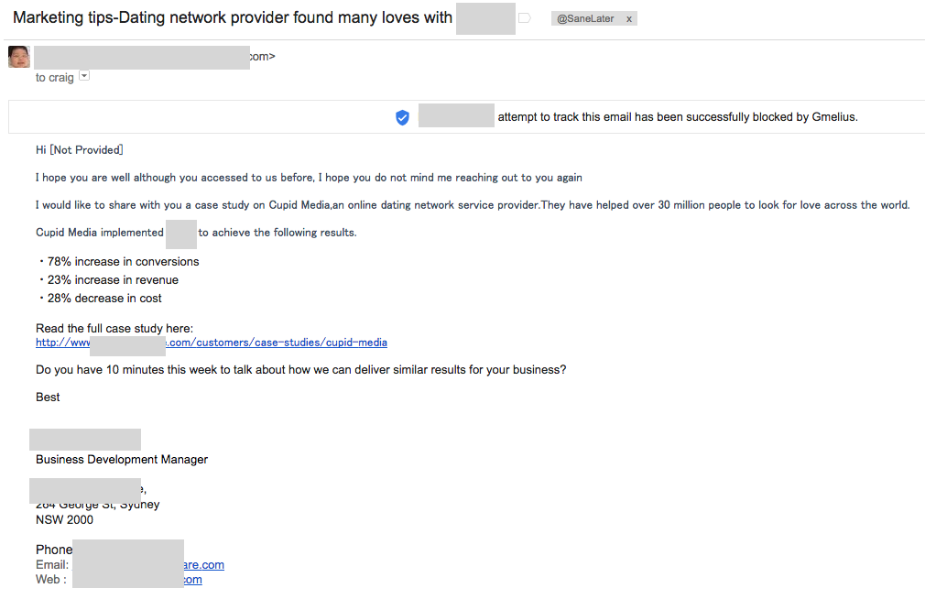The height and width of the screenshot is (599, 925).
Task: Click the email subject line text
Action: coord(233,17)
